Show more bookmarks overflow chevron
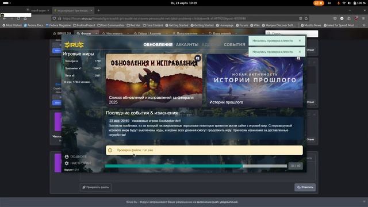 click(x=364, y=25)
